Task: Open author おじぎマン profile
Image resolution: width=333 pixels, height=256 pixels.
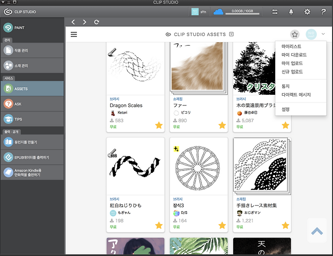Action: pos(253,213)
